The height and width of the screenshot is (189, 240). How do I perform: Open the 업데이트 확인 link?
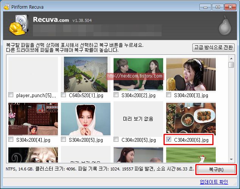coord(214,182)
